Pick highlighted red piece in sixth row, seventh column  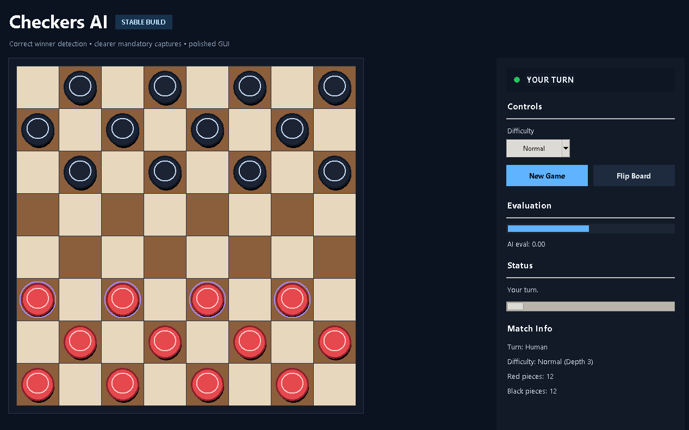(x=293, y=299)
